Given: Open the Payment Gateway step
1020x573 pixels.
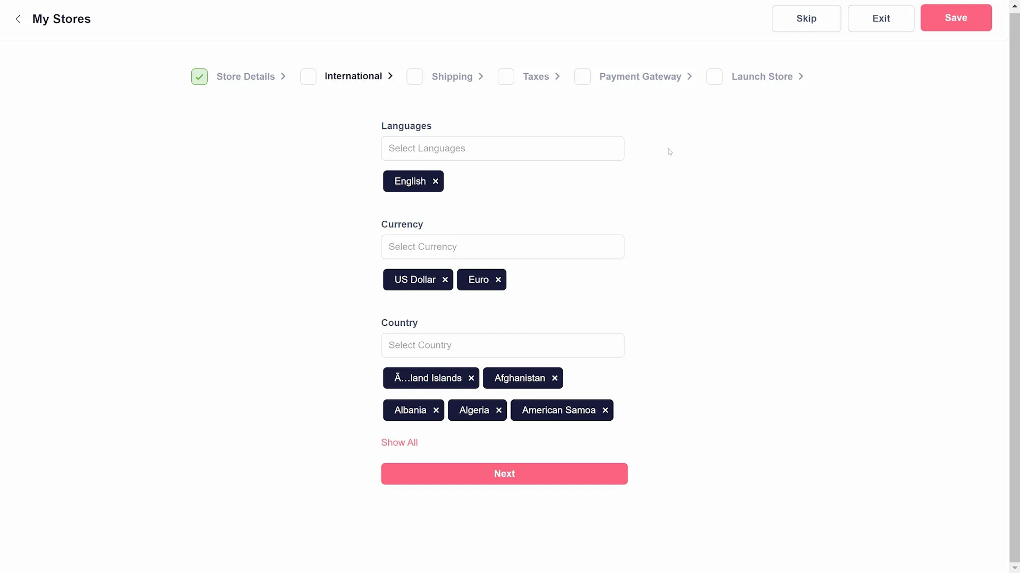Looking at the screenshot, I should point(640,76).
